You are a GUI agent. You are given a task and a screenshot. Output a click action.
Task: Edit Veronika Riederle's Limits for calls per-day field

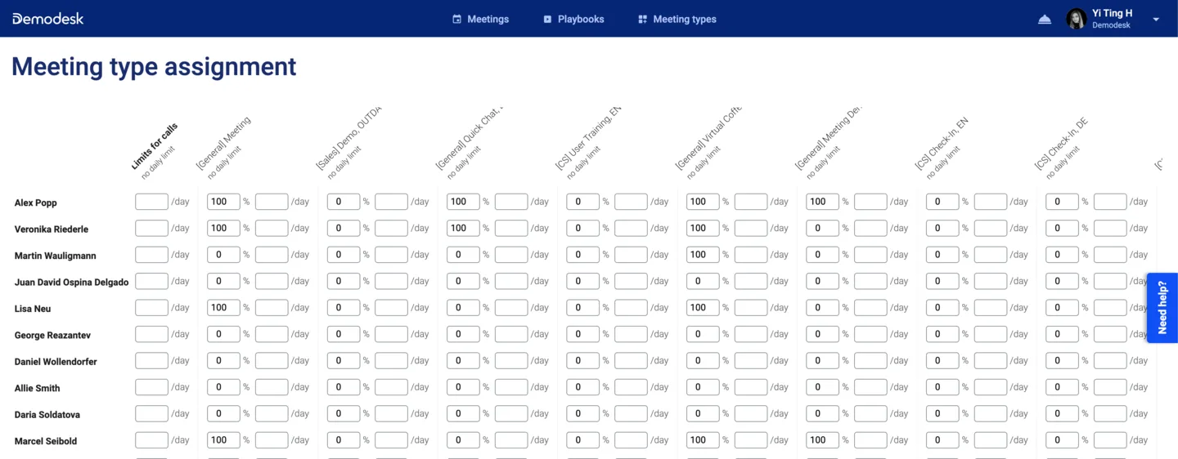tap(151, 228)
